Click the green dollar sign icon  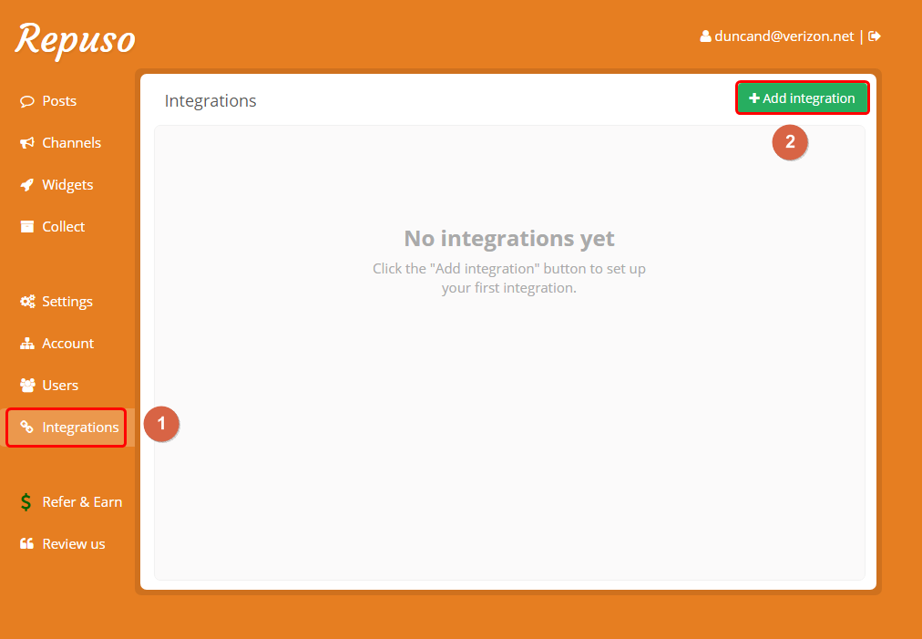pos(26,502)
